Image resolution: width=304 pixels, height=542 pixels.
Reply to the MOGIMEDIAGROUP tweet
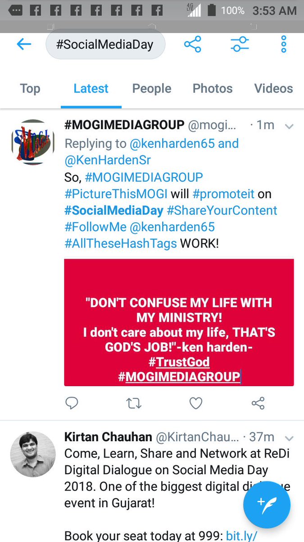click(x=72, y=403)
